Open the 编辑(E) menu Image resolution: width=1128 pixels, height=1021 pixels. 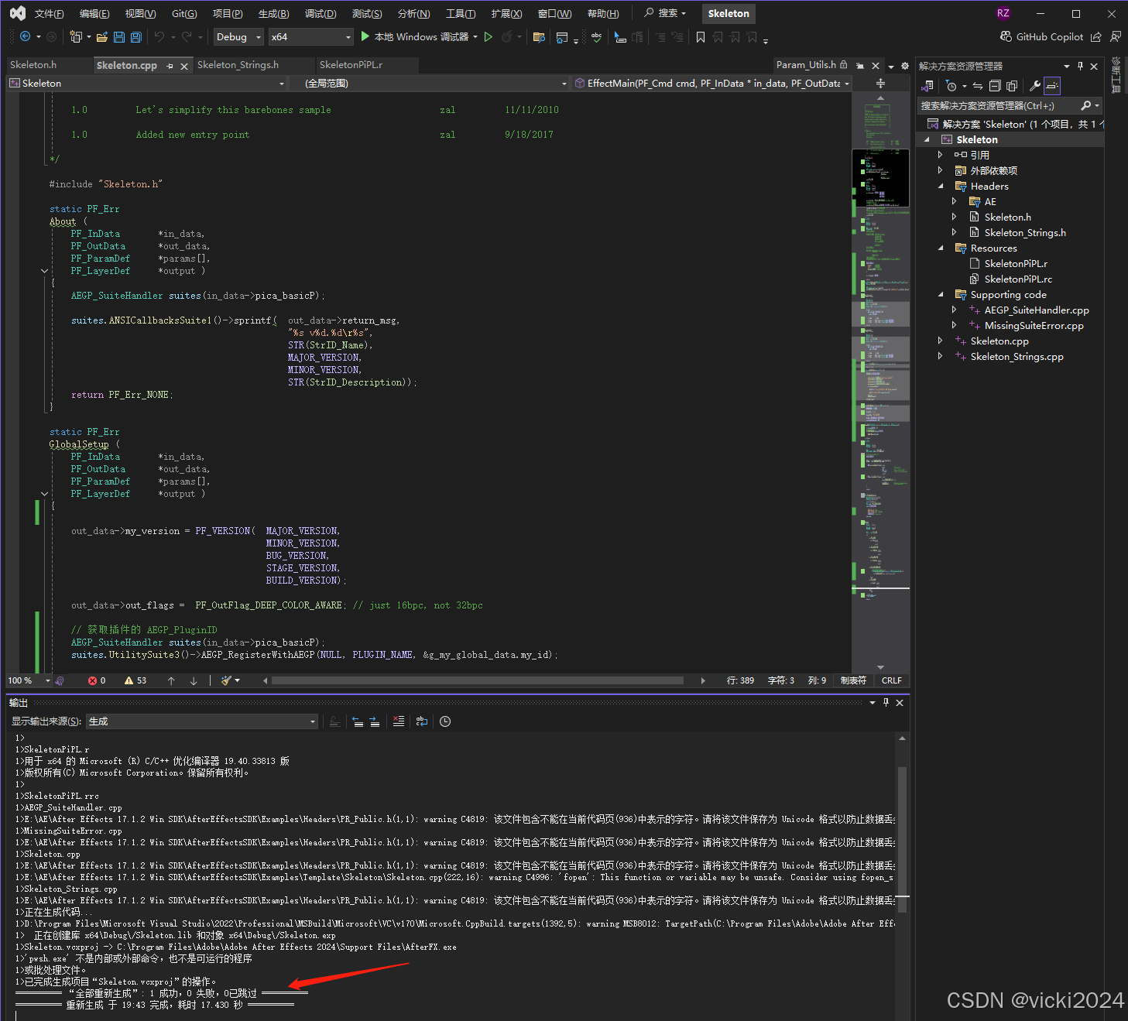click(94, 13)
